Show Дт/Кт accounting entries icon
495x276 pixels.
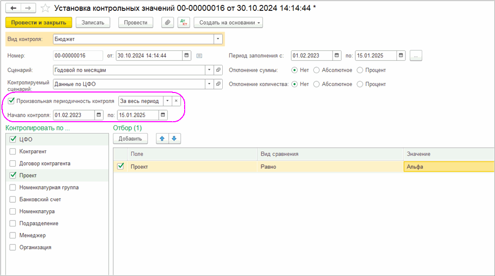(x=184, y=23)
